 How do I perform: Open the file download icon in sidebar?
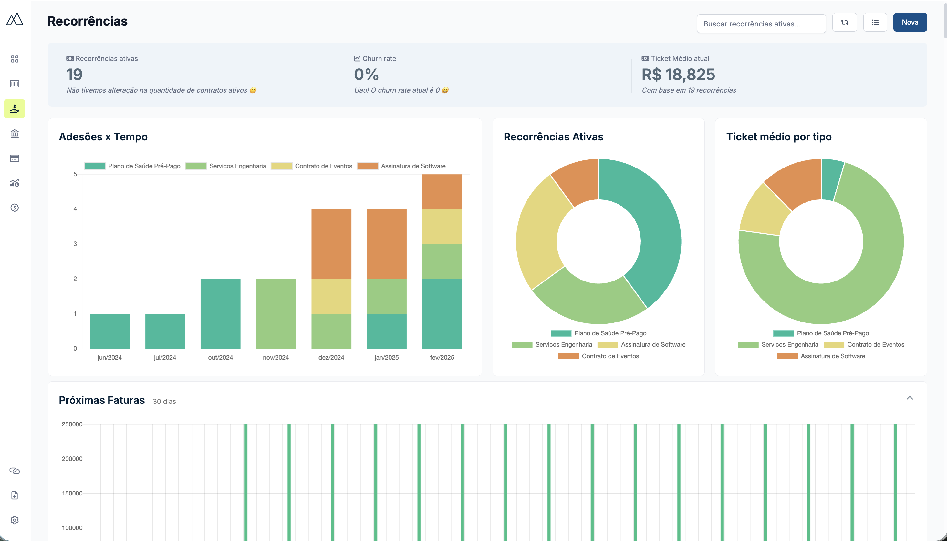15,495
